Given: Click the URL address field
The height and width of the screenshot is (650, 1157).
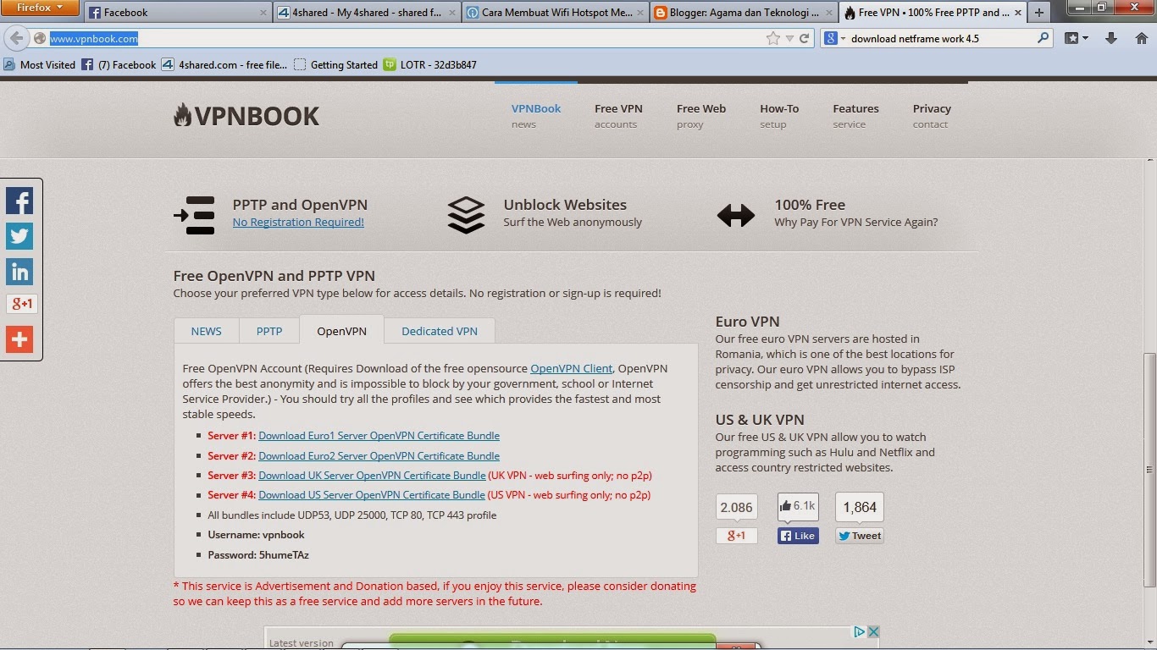Looking at the screenshot, I should [407, 38].
